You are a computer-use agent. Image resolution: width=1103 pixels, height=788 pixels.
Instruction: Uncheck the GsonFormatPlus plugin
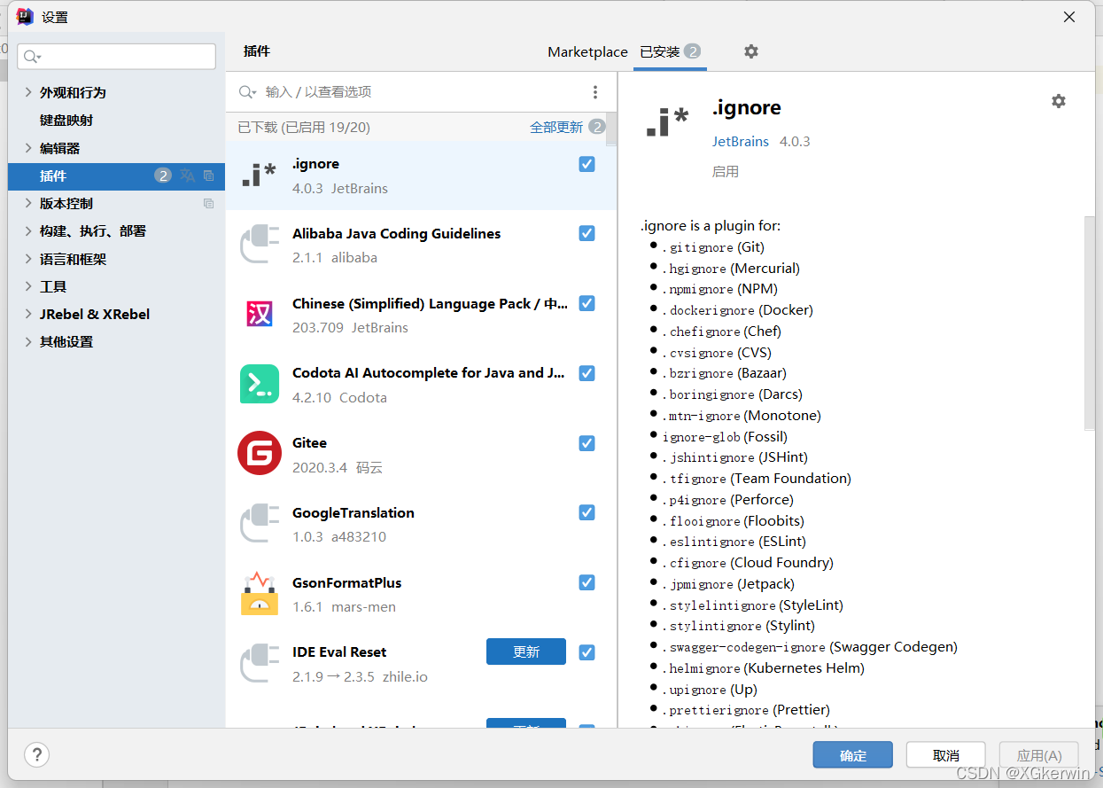tap(586, 582)
